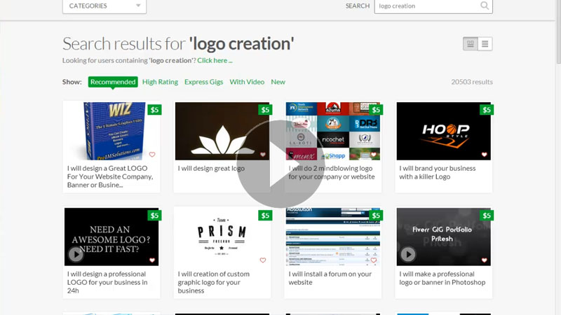Favorite the Prism custom graphic logo gig
Image resolution: width=561 pixels, height=315 pixels.
pyautogui.click(x=263, y=260)
